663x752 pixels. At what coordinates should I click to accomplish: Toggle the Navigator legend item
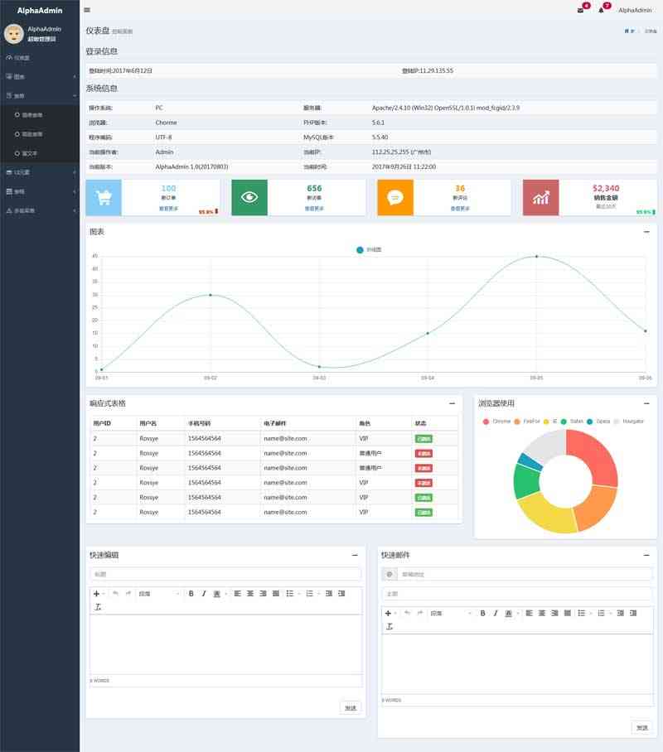coord(628,422)
